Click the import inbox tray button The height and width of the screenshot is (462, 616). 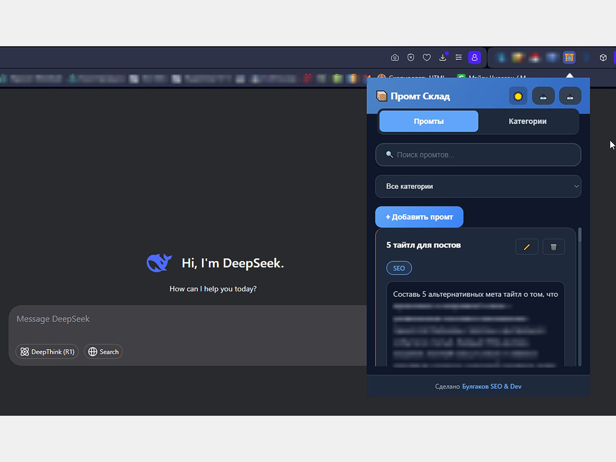pyautogui.click(x=570, y=96)
